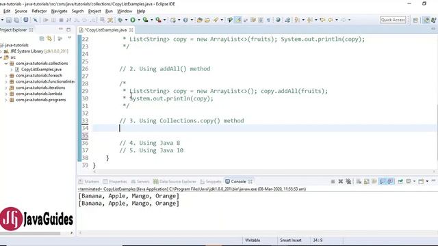The height and width of the screenshot is (246, 438).
Task: Click the Open Perspective icon
Action: [415, 20]
